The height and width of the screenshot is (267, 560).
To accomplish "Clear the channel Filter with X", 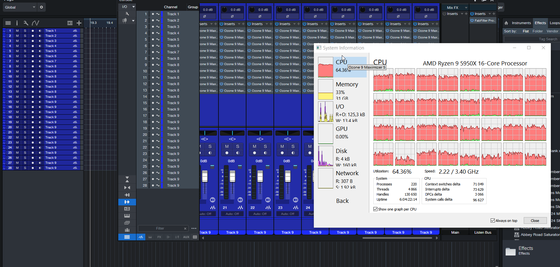I will pos(185,229).
